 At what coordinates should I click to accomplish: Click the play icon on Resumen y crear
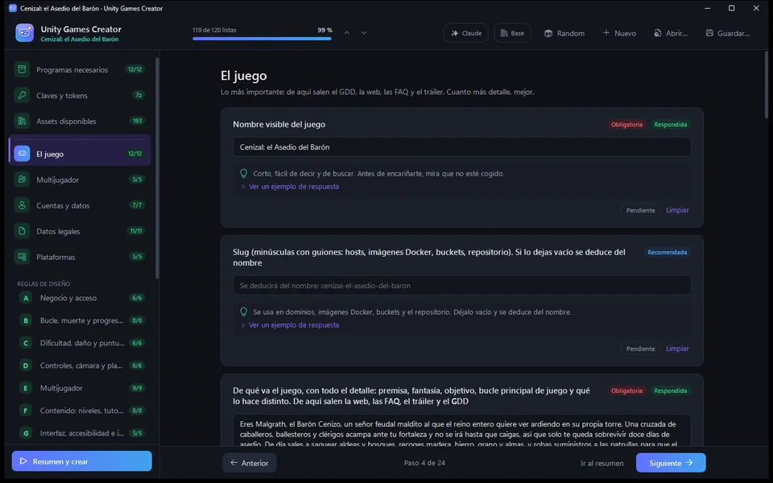pos(23,461)
